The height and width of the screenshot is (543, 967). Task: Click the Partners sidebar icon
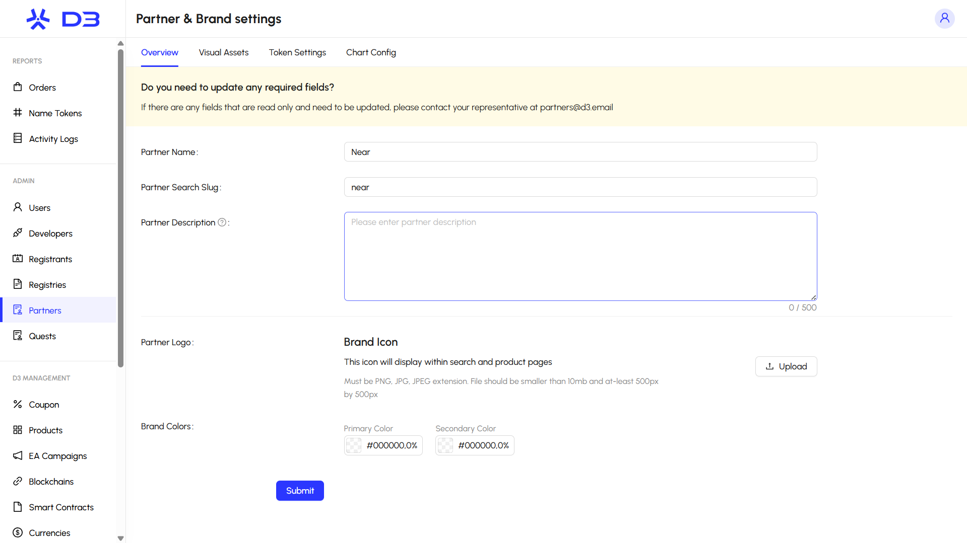click(18, 310)
